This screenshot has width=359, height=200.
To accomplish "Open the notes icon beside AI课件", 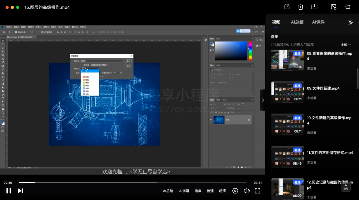I will (350, 22).
